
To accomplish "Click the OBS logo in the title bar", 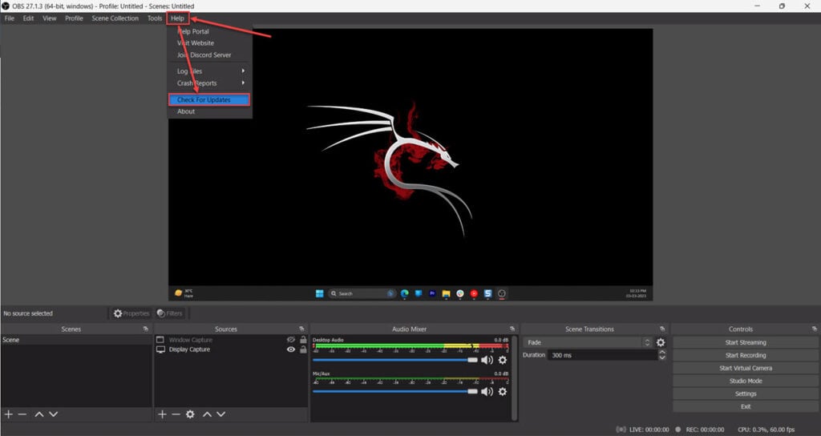I will [x=6, y=6].
